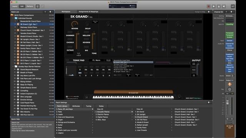Open the Patch List action gear menu
246x138 pixels.
coord(50,12)
